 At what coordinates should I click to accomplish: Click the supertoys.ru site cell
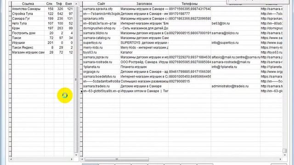pyautogui.click(x=101, y=43)
